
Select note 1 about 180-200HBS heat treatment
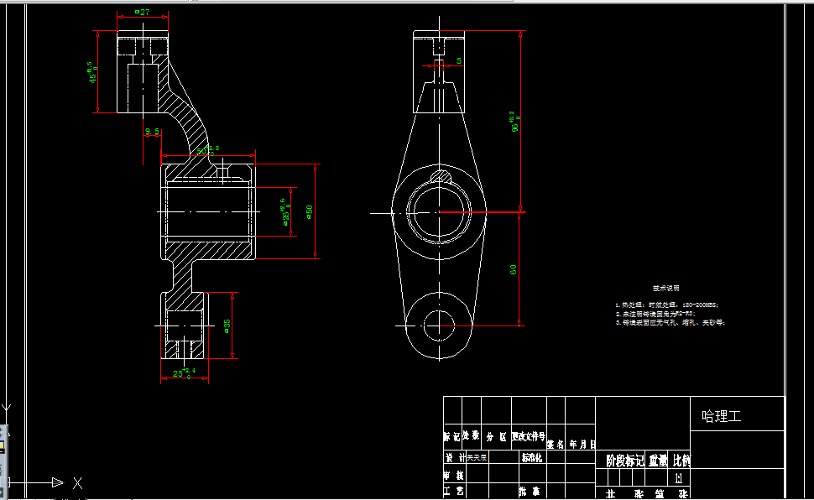(667, 305)
